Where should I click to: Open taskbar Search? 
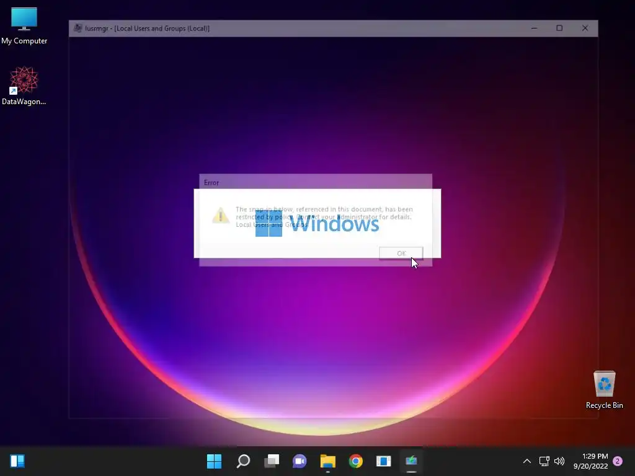tap(243, 461)
